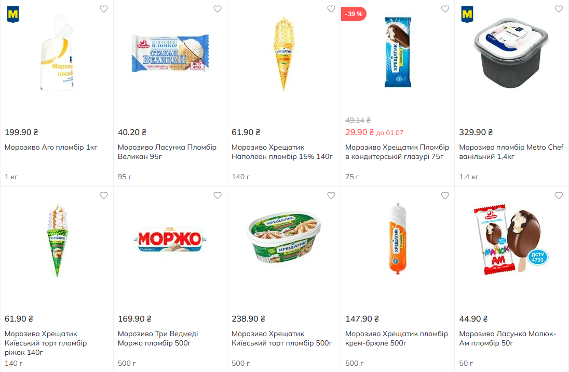This screenshot has width=569, height=372.
Task: Click heart icon for Хрещатик крем-брюле 500г
Action: point(445,195)
